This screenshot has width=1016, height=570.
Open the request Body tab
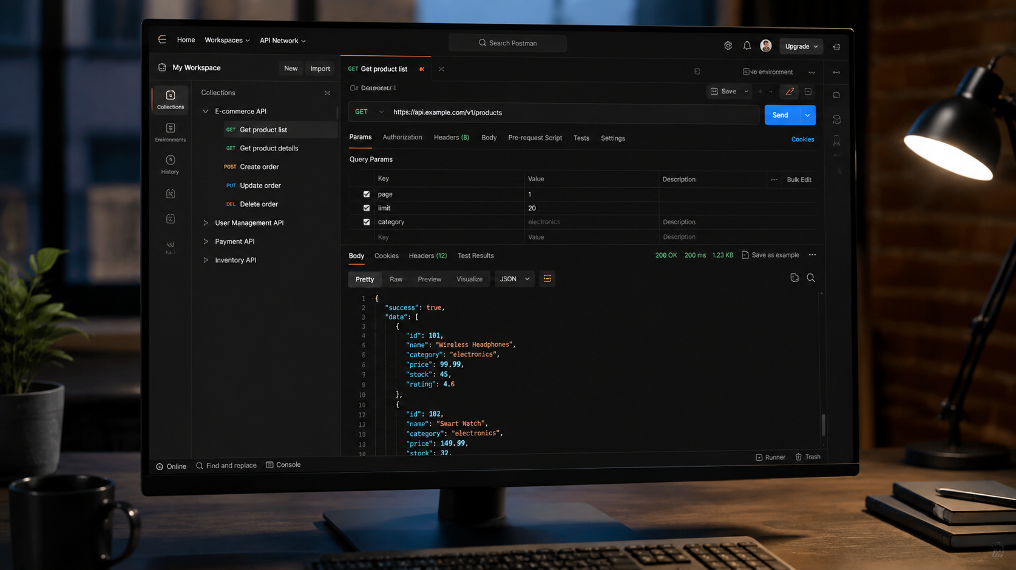pyautogui.click(x=489, y=138)
